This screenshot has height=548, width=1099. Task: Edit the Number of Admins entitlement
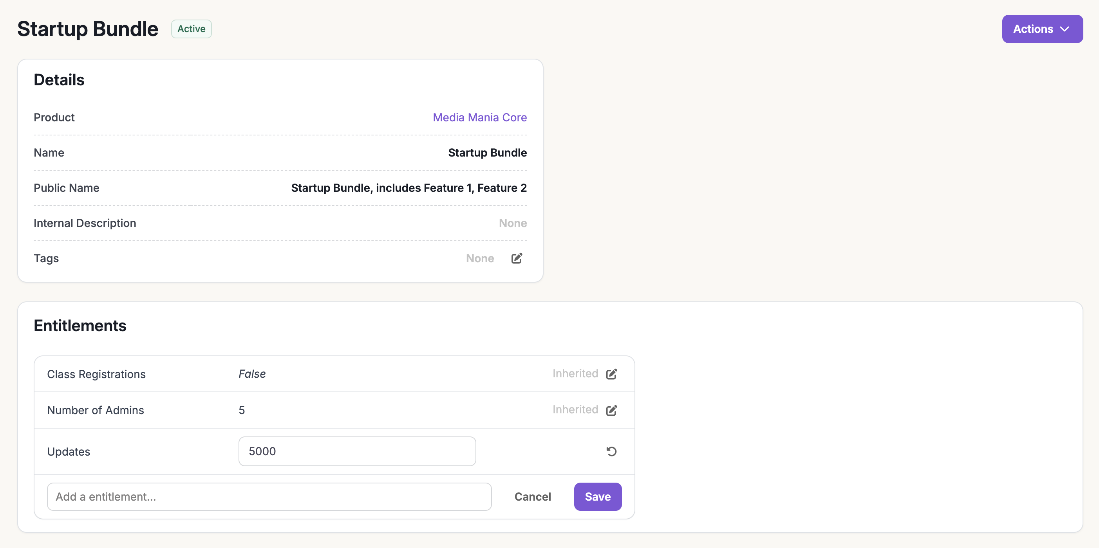point(611,410)
